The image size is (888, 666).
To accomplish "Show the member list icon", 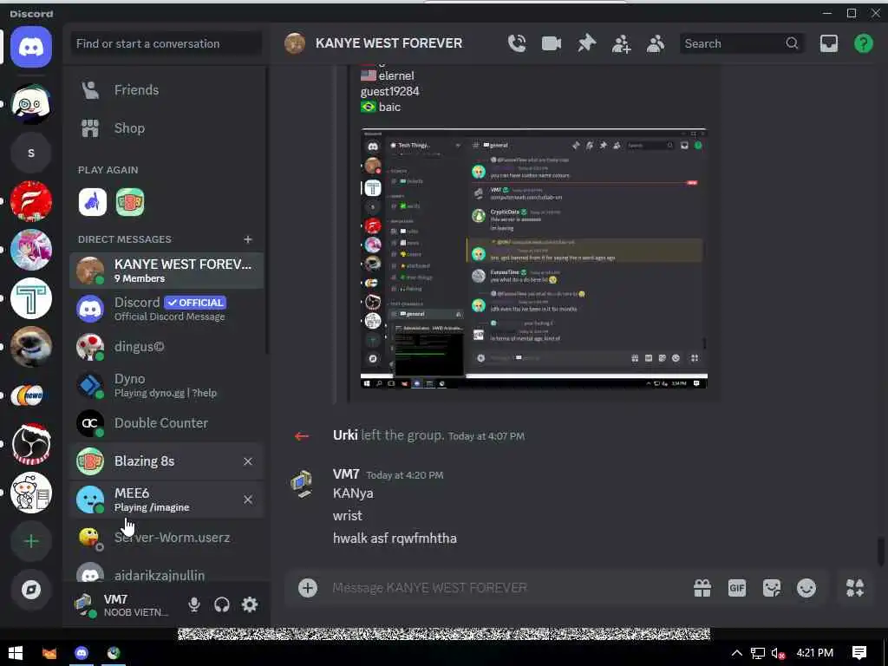I will pos(656,43).
